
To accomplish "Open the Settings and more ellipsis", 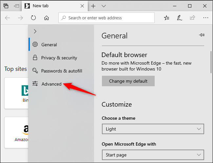I will [205, 18].
